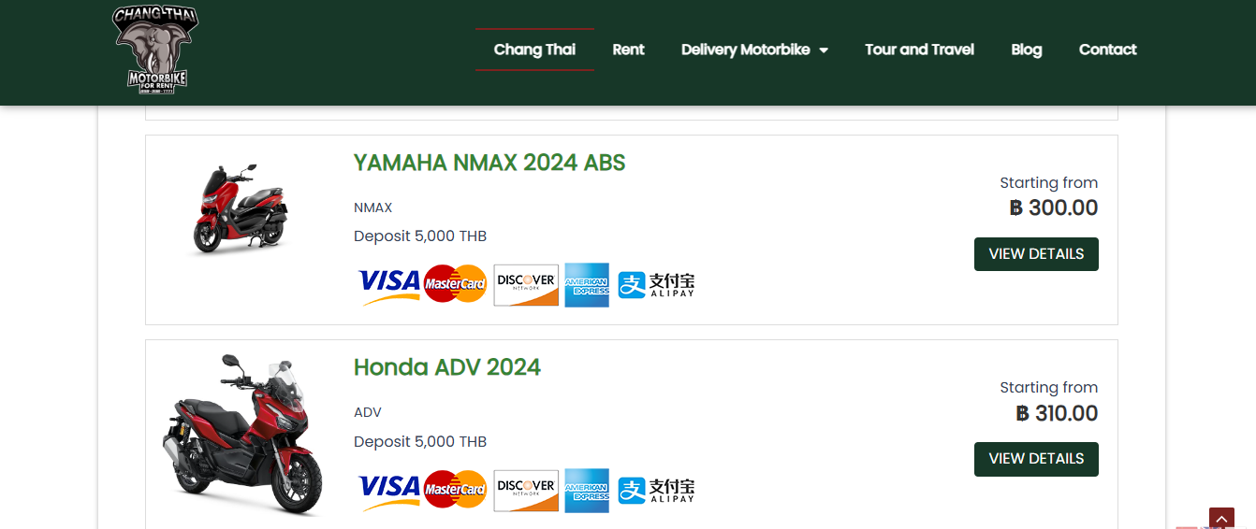The image size is (1256, 529).
Task: View details for Honda ADV 2024
Action: coord(1036,459)
